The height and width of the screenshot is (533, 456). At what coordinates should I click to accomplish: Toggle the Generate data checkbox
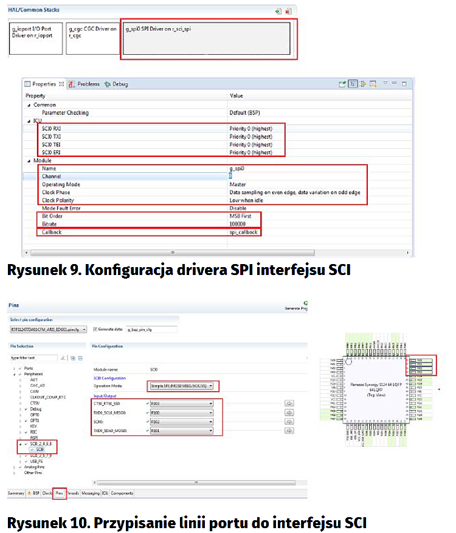point(95,329)
